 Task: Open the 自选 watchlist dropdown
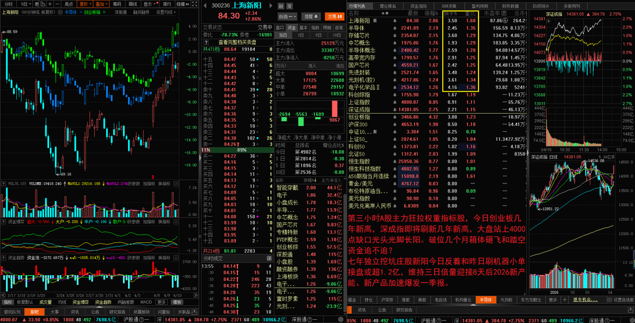(x=288, y=17)
